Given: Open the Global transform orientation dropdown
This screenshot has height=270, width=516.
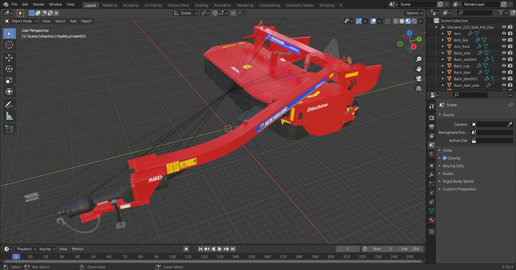Looking at the screenshot, I should [185, 13].
